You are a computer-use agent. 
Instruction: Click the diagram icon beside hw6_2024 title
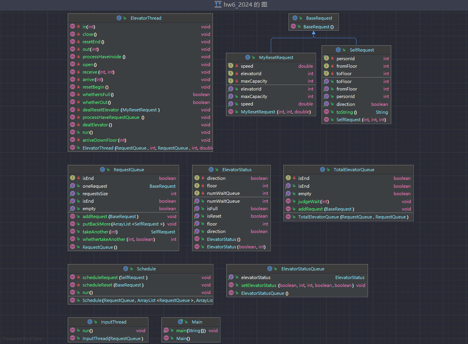218,4
